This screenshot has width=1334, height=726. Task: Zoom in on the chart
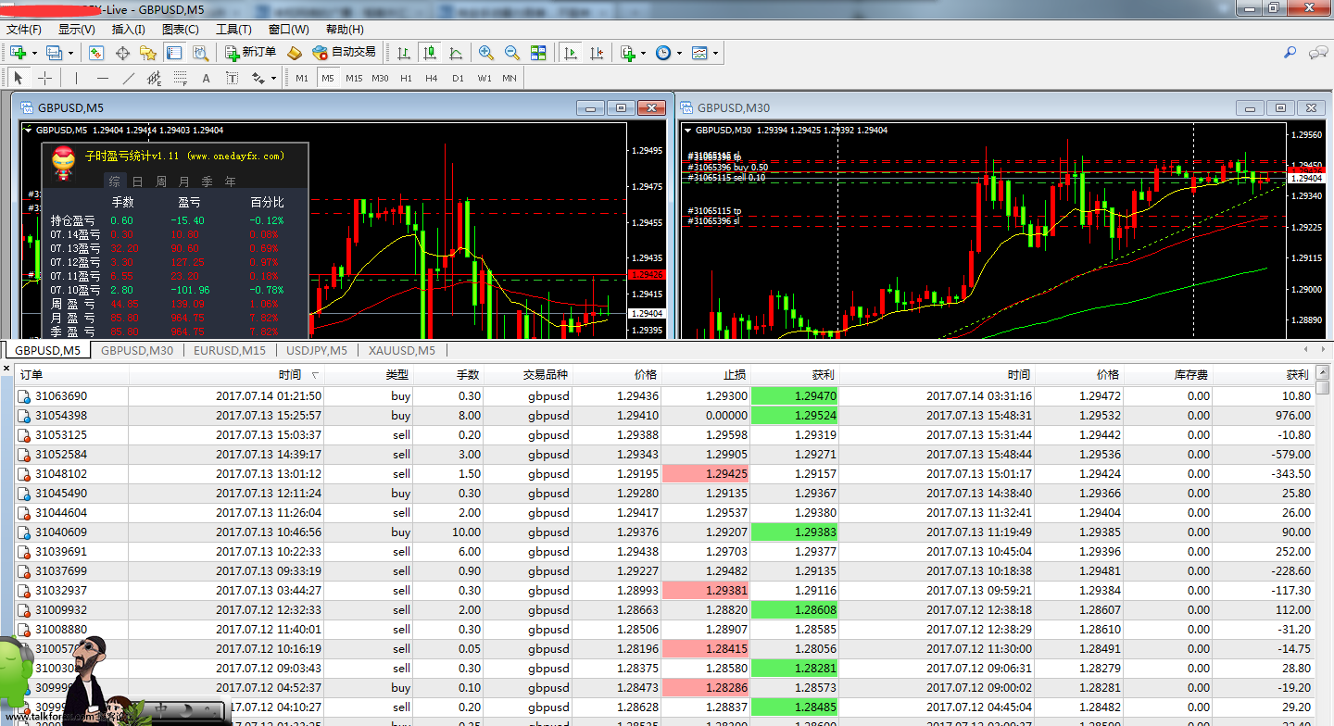(486, 53)
